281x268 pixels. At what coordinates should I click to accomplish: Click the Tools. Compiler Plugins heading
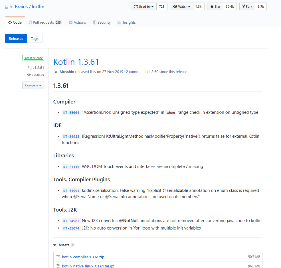(82, 180)
